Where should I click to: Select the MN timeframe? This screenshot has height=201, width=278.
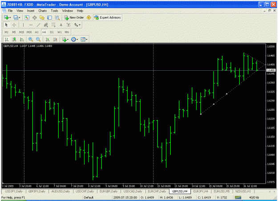[67, 32]
